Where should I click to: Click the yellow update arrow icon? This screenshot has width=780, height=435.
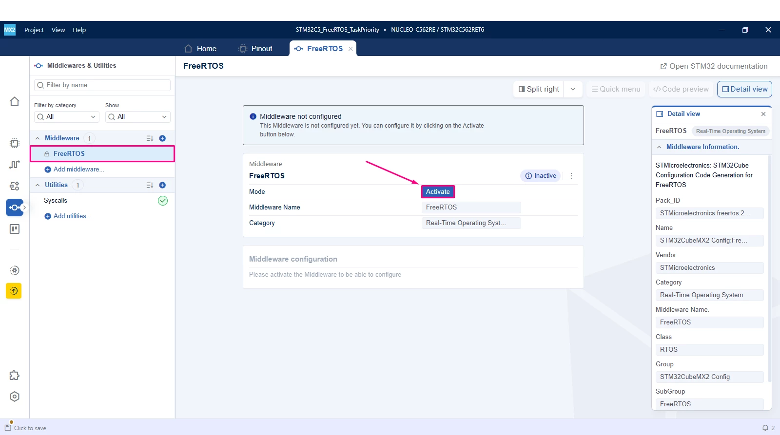pyautogui.click(x=14, y=291)
